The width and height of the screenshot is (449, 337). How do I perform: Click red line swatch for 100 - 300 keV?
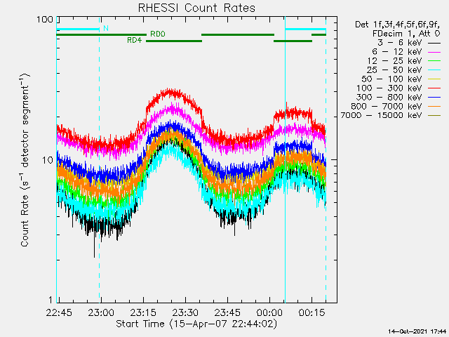[x=434, y=88]
